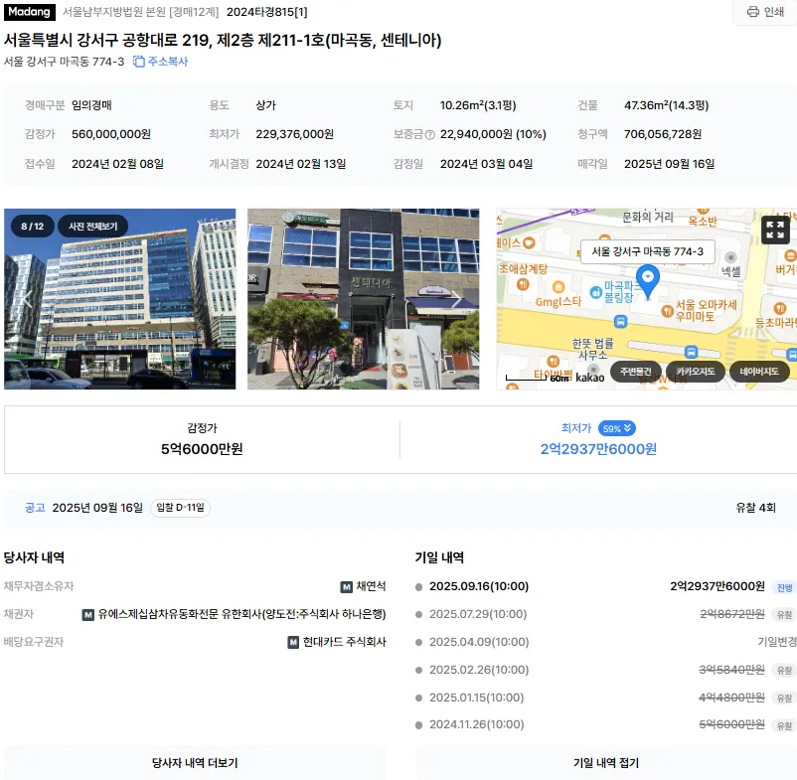
Task: Show previous photo with left arrow
Action: pyautogui.click(x=27, y=299)
